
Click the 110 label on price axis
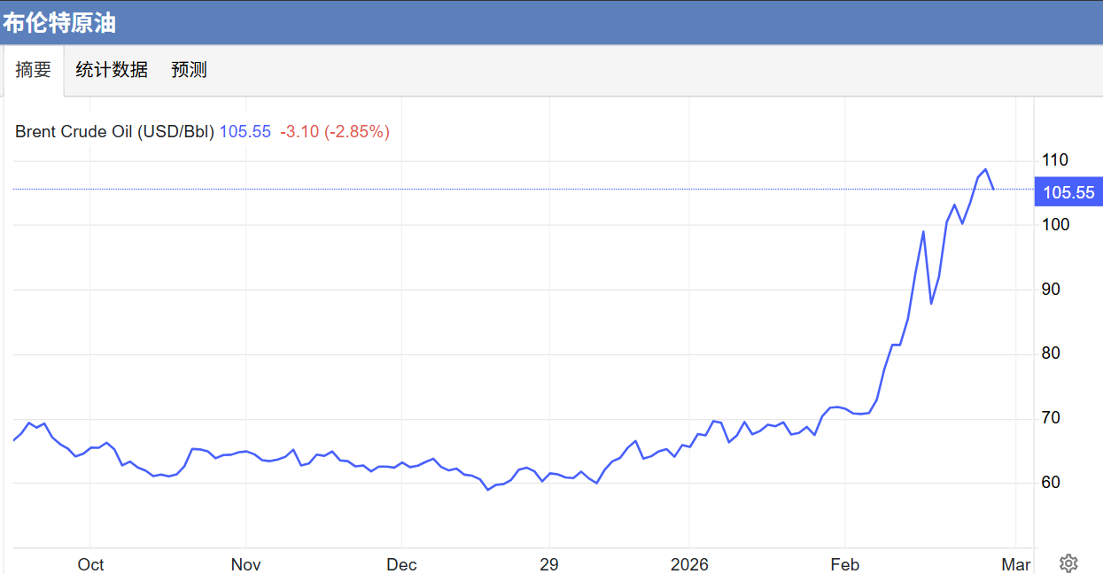1055,160
